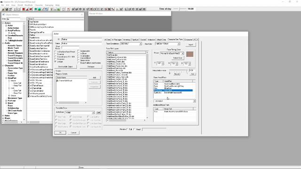This screenshot has height=169, width=301.
Task: Open the Edit menu
Action: [x=8, y=5]
